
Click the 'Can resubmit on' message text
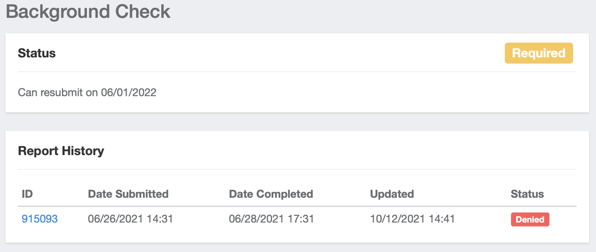58,93
